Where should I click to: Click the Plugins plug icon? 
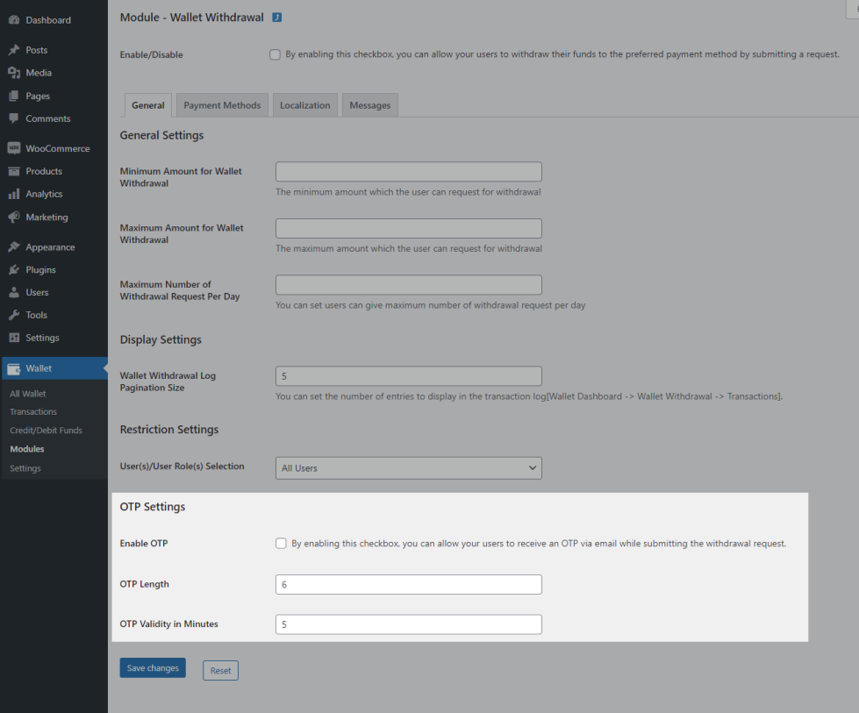tap(14, 269)
